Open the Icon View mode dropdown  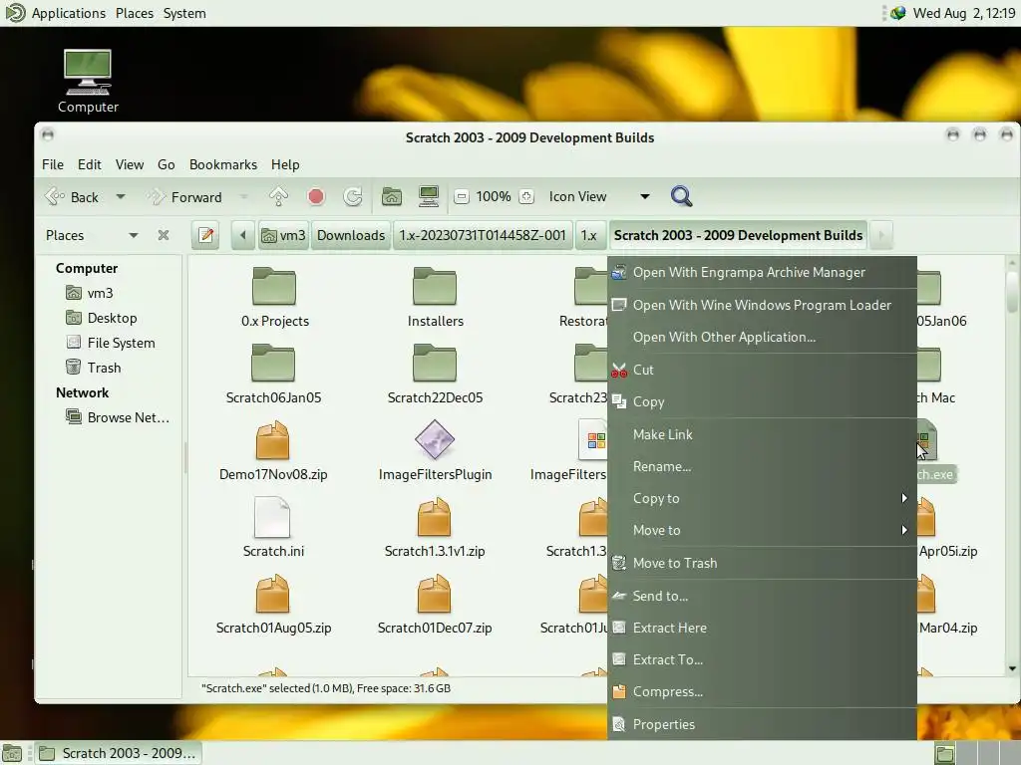[x=599, y=196]
